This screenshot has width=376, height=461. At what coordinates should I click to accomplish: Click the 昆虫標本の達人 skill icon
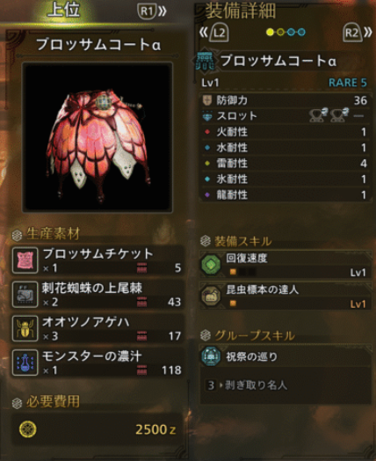pos(211,296)
